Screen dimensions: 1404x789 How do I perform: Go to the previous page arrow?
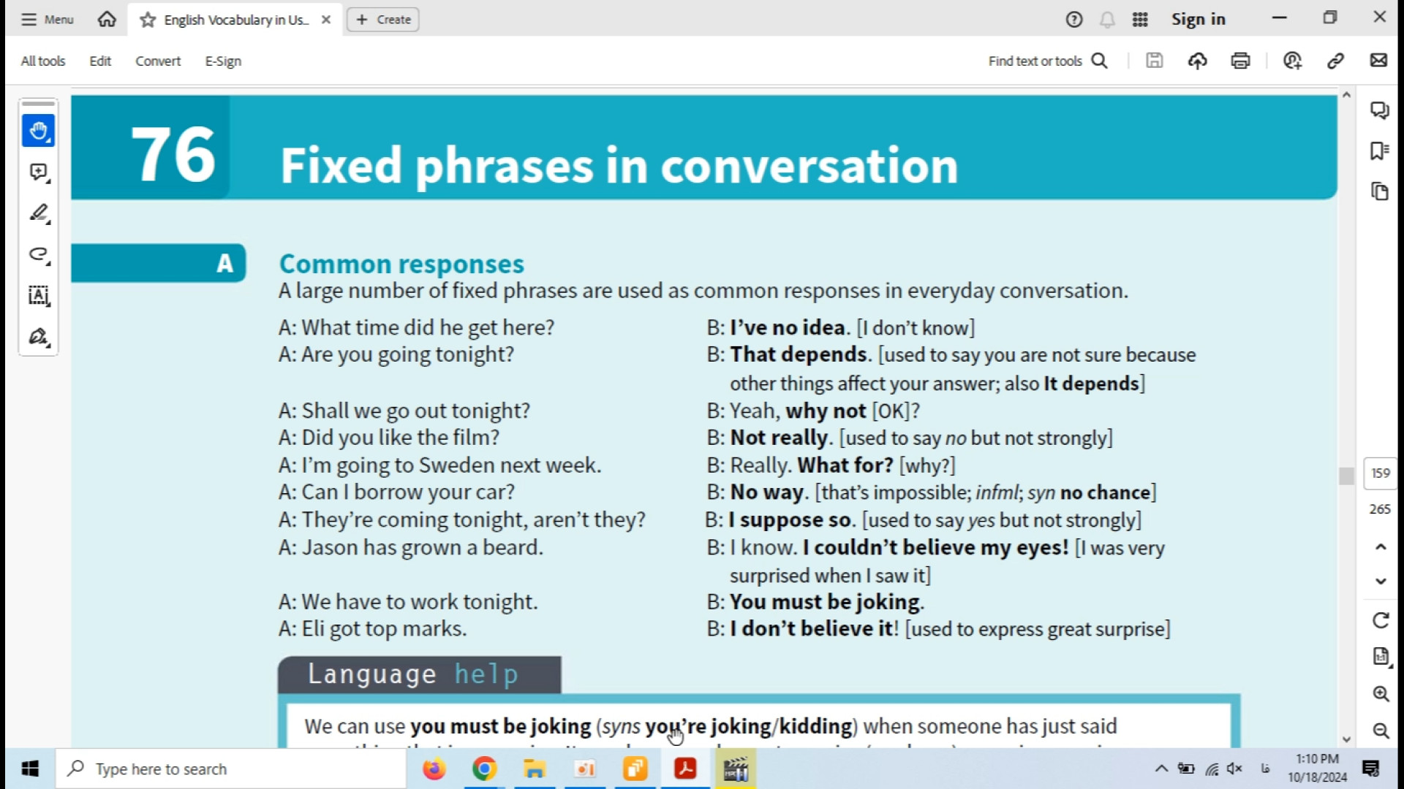[x=1380, y=547]
